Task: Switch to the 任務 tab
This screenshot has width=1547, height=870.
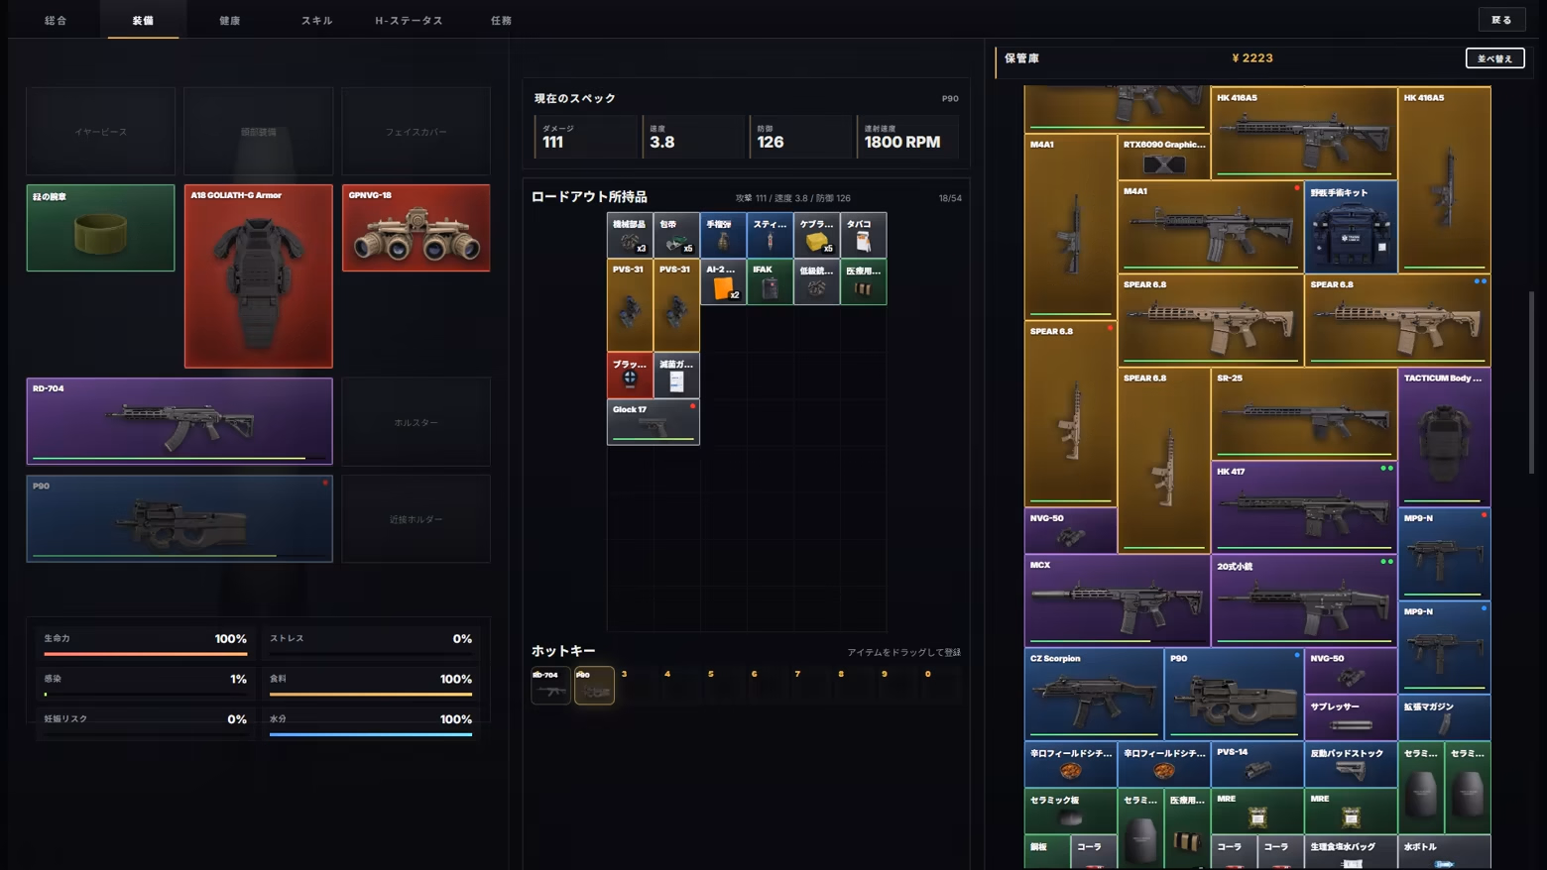Action: tap(501, 20)
